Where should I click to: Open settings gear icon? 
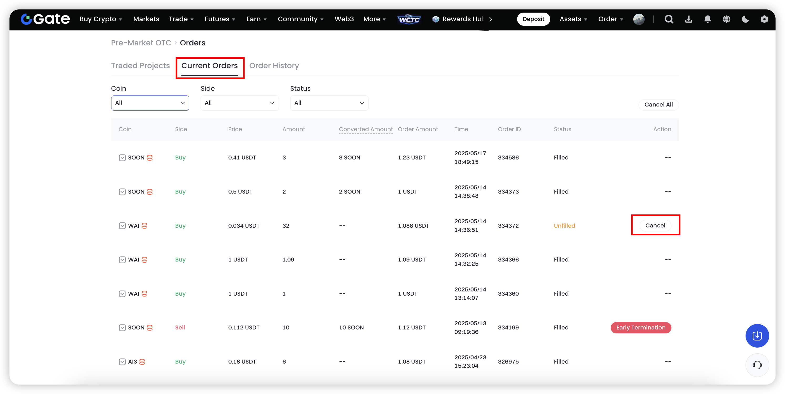[764, 19]
